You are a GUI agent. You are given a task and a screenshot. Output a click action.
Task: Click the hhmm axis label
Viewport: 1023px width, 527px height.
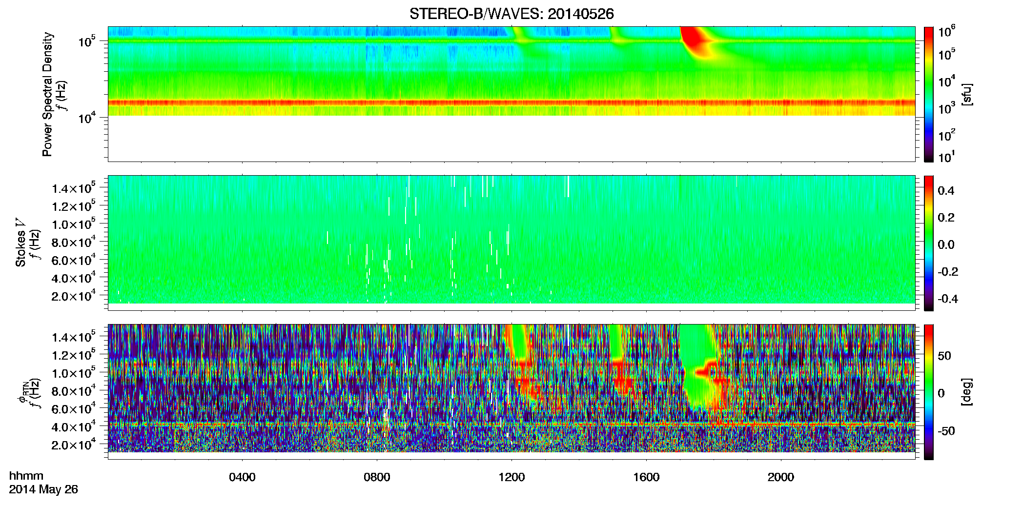(26, 476)
